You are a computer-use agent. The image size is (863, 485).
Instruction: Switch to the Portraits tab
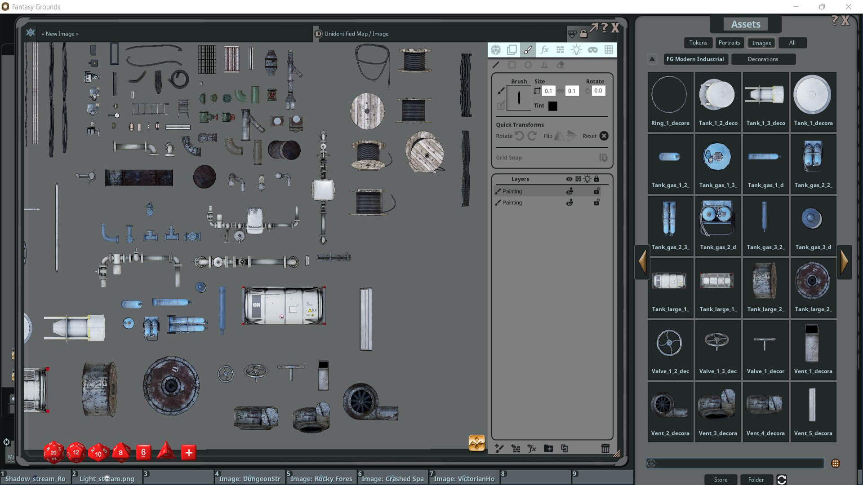729,43
